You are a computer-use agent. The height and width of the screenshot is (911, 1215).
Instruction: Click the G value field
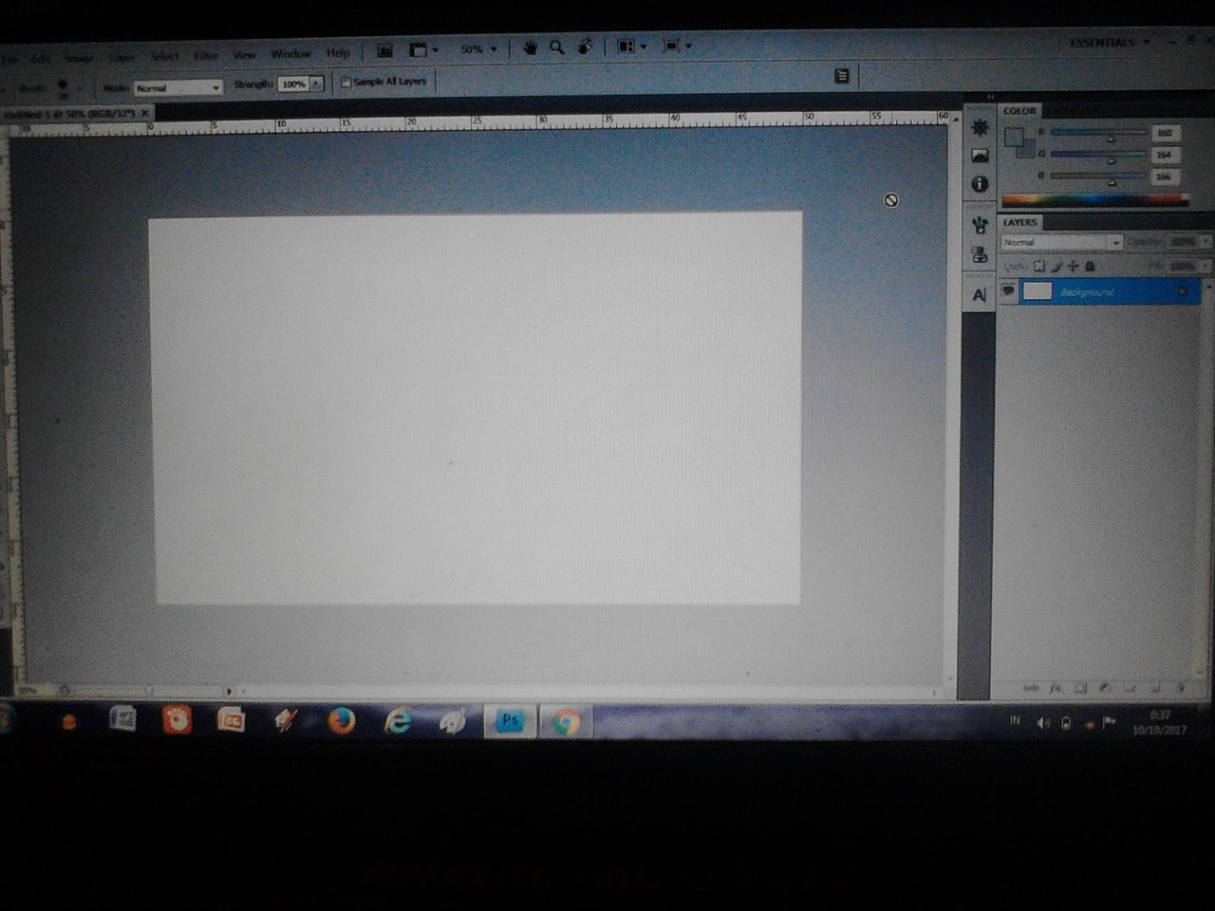(x=1165, y=155)
